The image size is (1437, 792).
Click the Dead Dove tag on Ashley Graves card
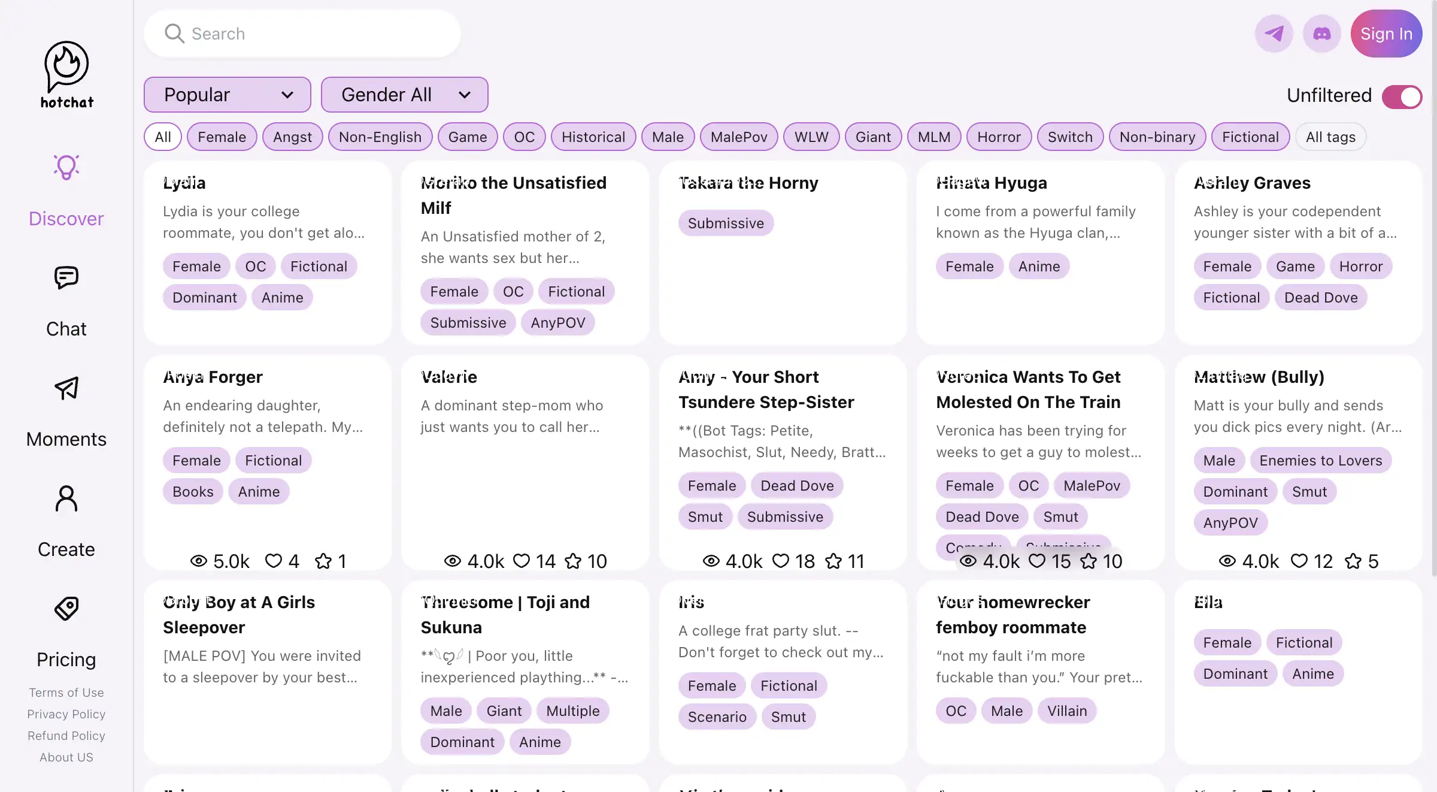coord(1321,298)
